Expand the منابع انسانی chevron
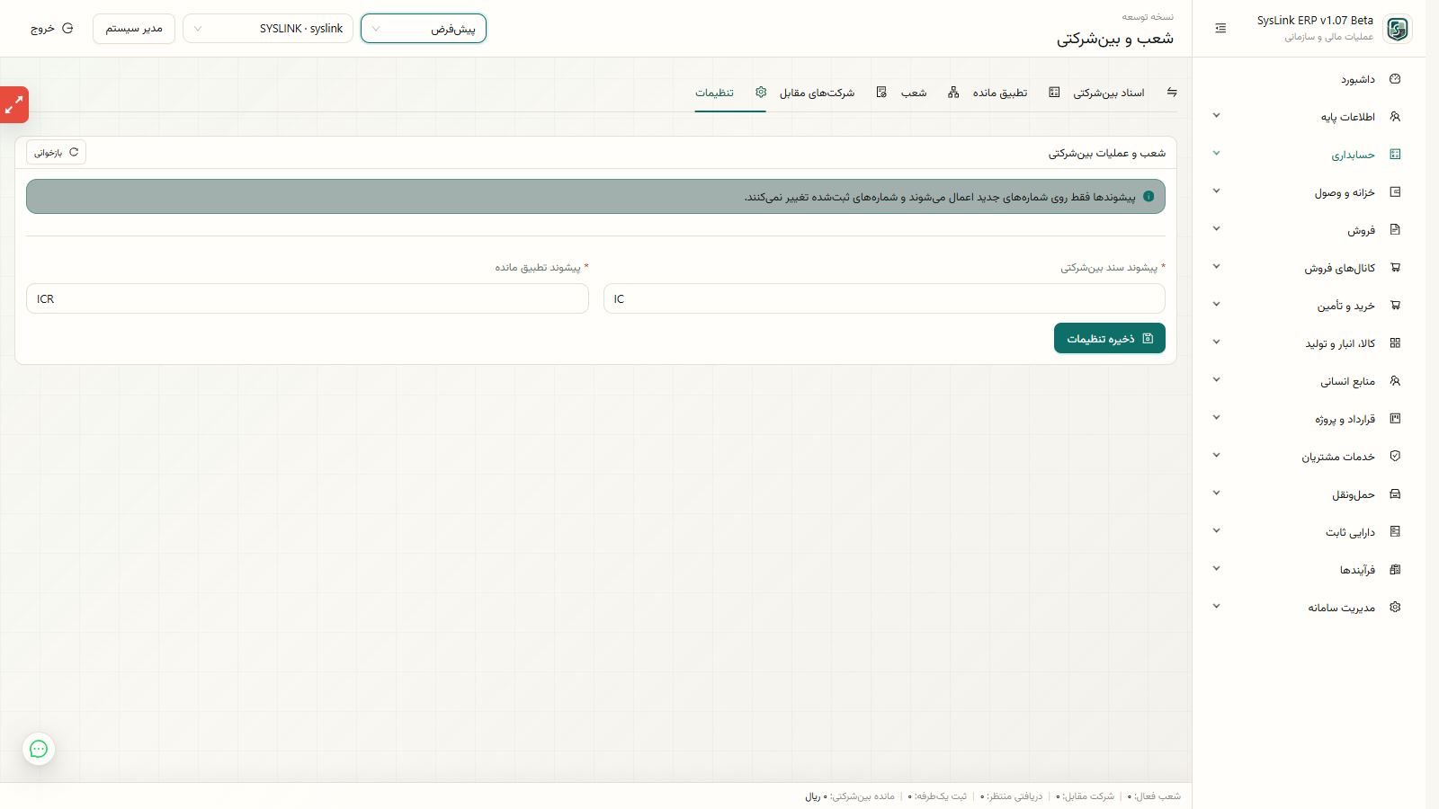The height and width of the screenshot is (809, 1439). tap(1216, 380)
